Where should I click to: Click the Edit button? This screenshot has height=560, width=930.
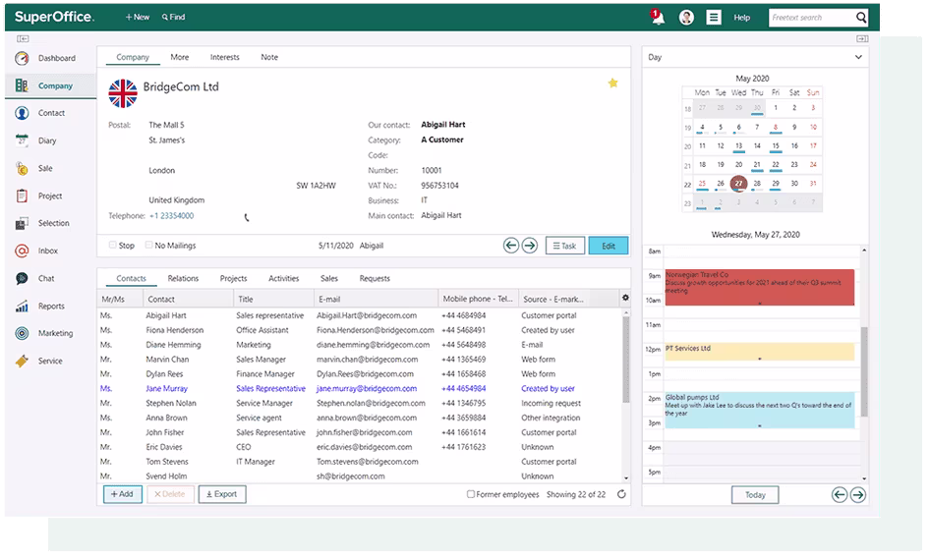coord(609,246)
